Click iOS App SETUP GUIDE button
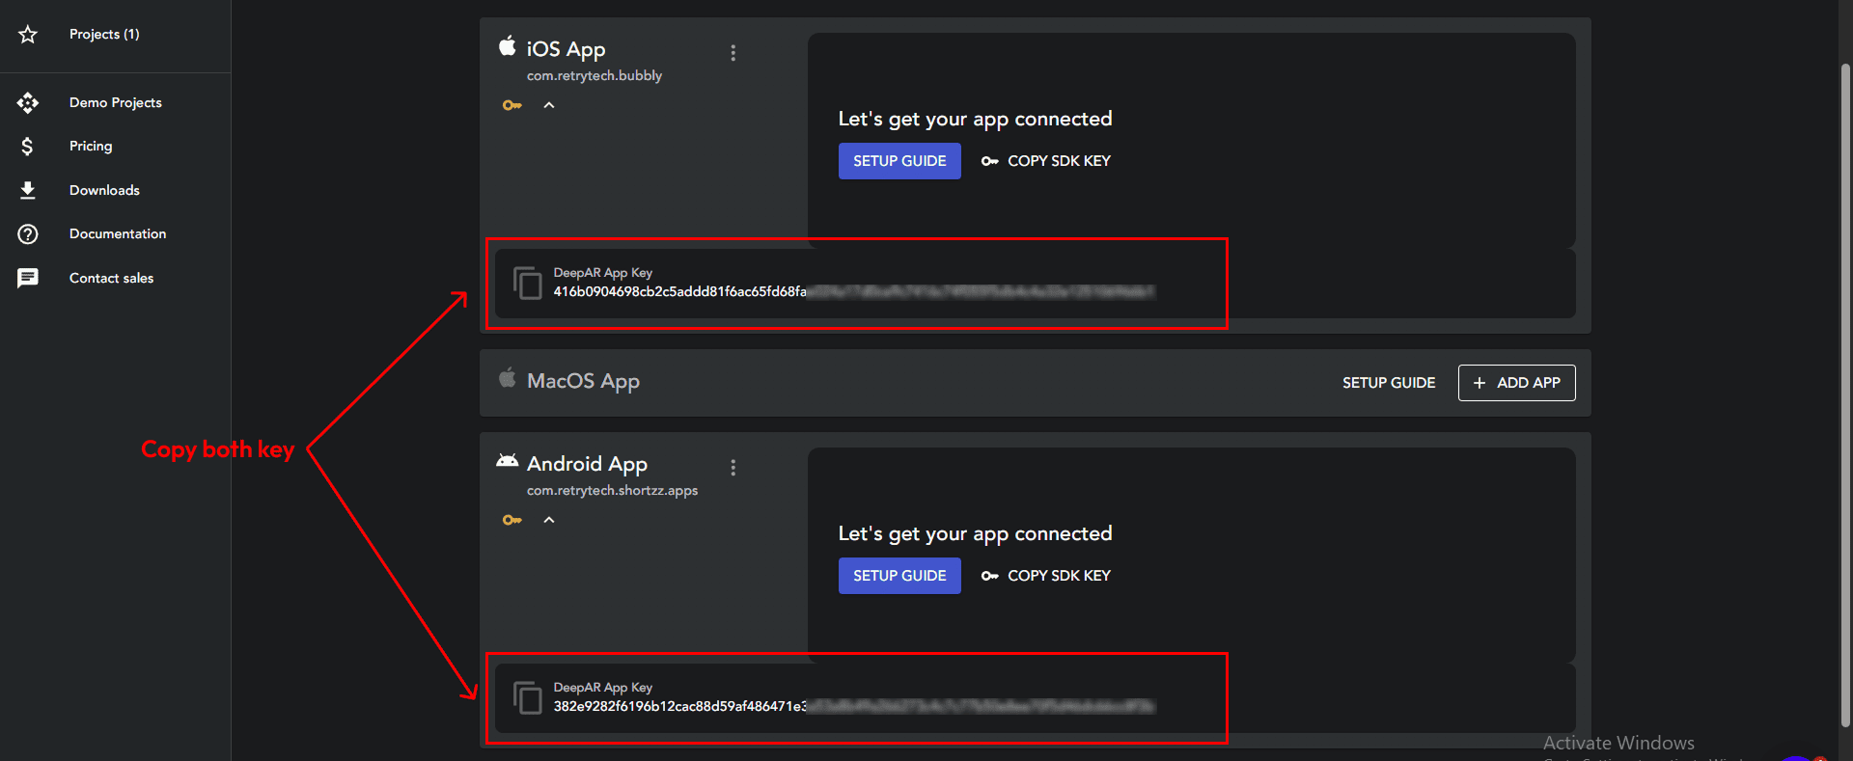Screen dimensions: 1853x761 (x=899, y=161)
